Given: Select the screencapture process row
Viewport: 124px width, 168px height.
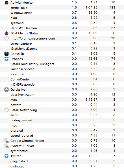Looking at the screenshot, I should (62, 43).
